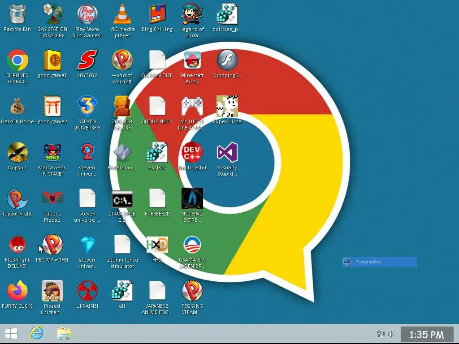459x344 pixels.
Task: Select the Bing Chilling desktop icon
Action: [157, 14]
